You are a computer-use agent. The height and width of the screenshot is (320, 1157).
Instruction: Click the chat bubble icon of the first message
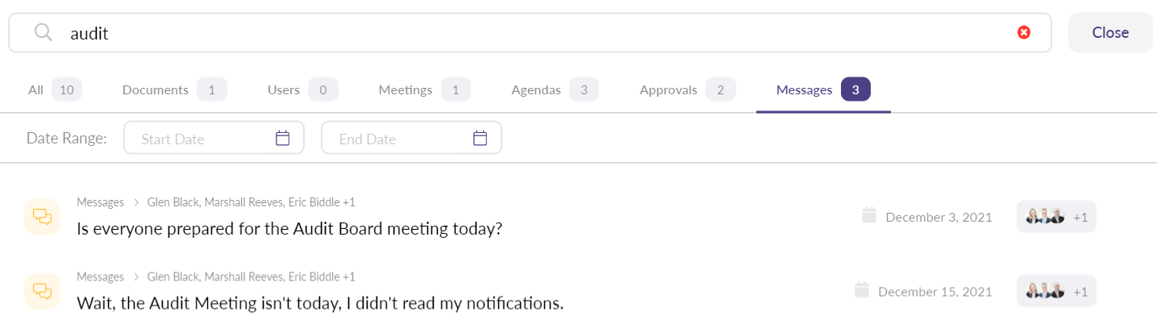click(42, 216)
